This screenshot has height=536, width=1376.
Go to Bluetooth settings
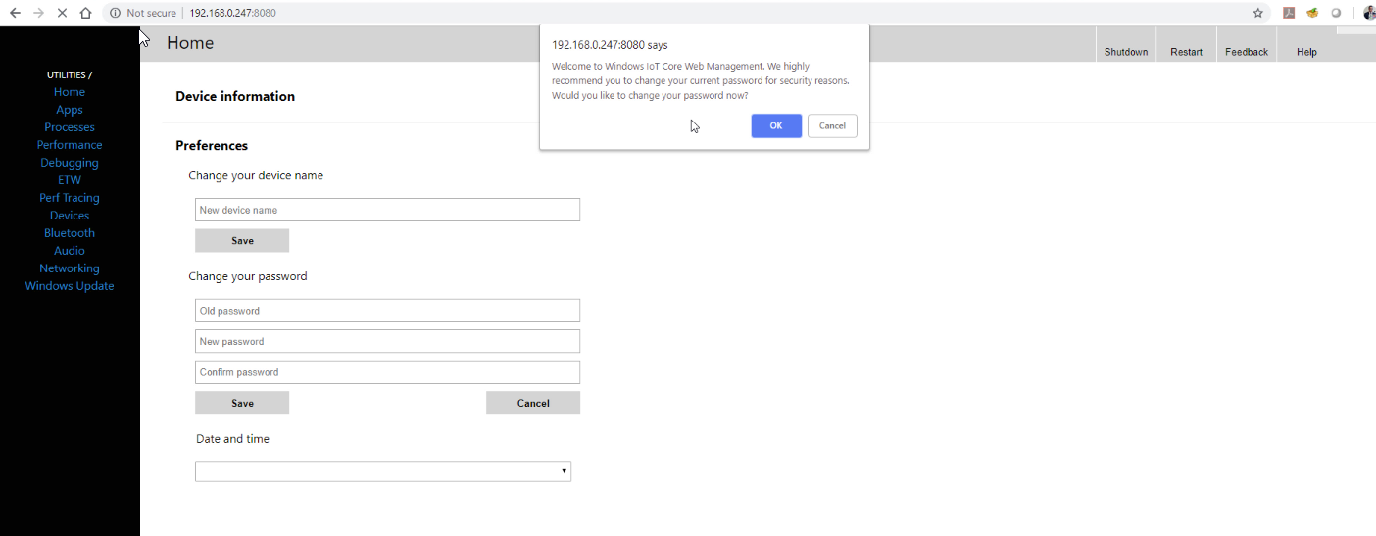(x=70, y=233)
